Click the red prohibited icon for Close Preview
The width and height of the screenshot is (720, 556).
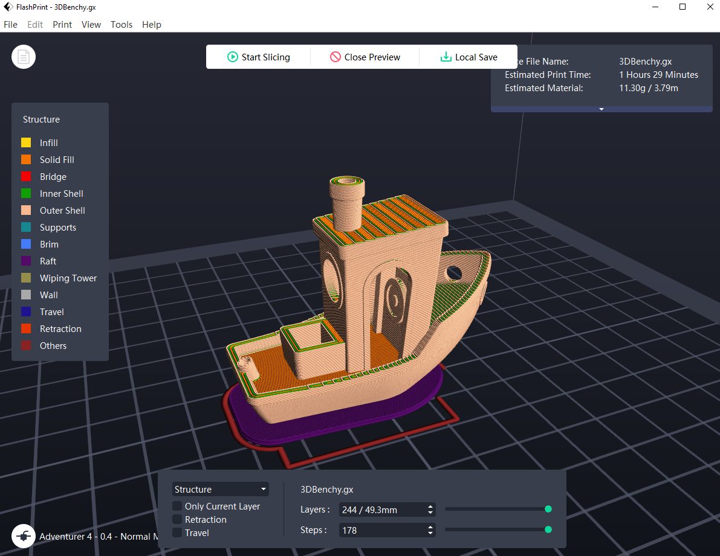[x=335, y=57]
